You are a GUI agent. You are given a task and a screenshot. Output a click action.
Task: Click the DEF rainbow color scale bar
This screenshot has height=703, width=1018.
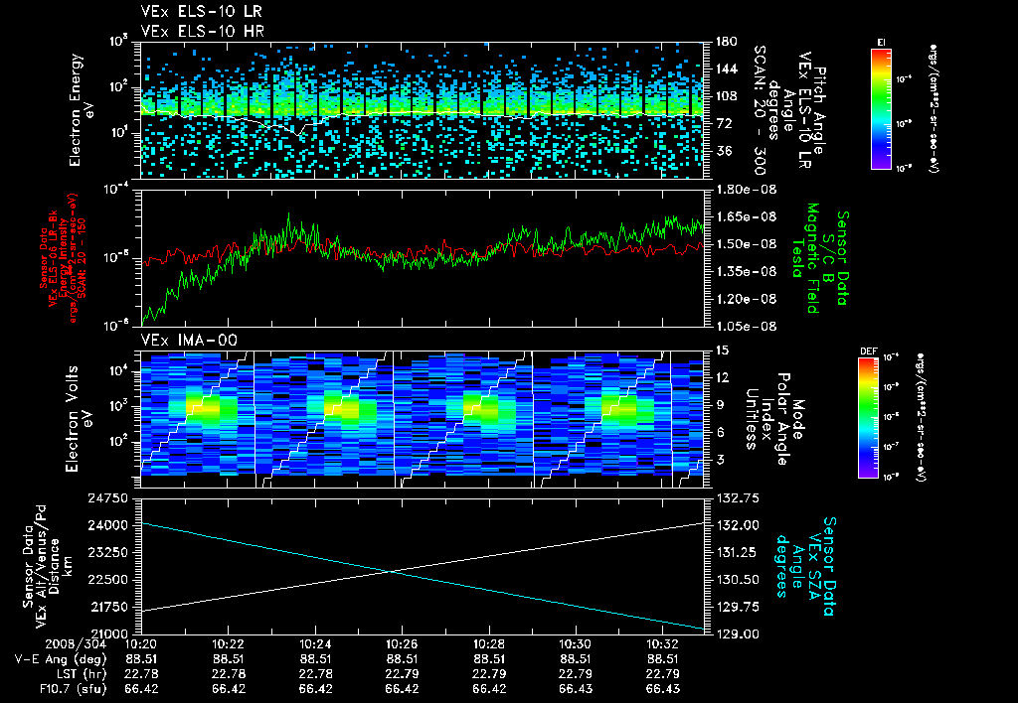click(x=868, y=418)
